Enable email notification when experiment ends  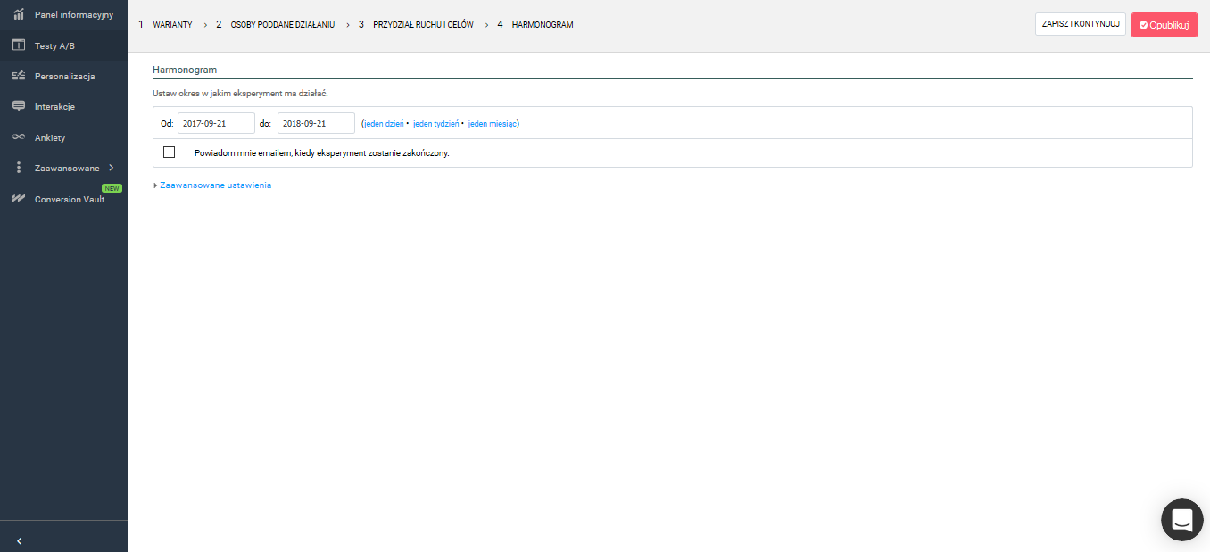(x=170, y=152)
